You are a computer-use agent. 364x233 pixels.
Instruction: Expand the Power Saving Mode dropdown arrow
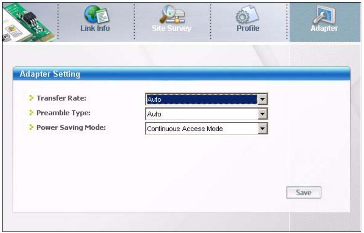pos(263,128)
